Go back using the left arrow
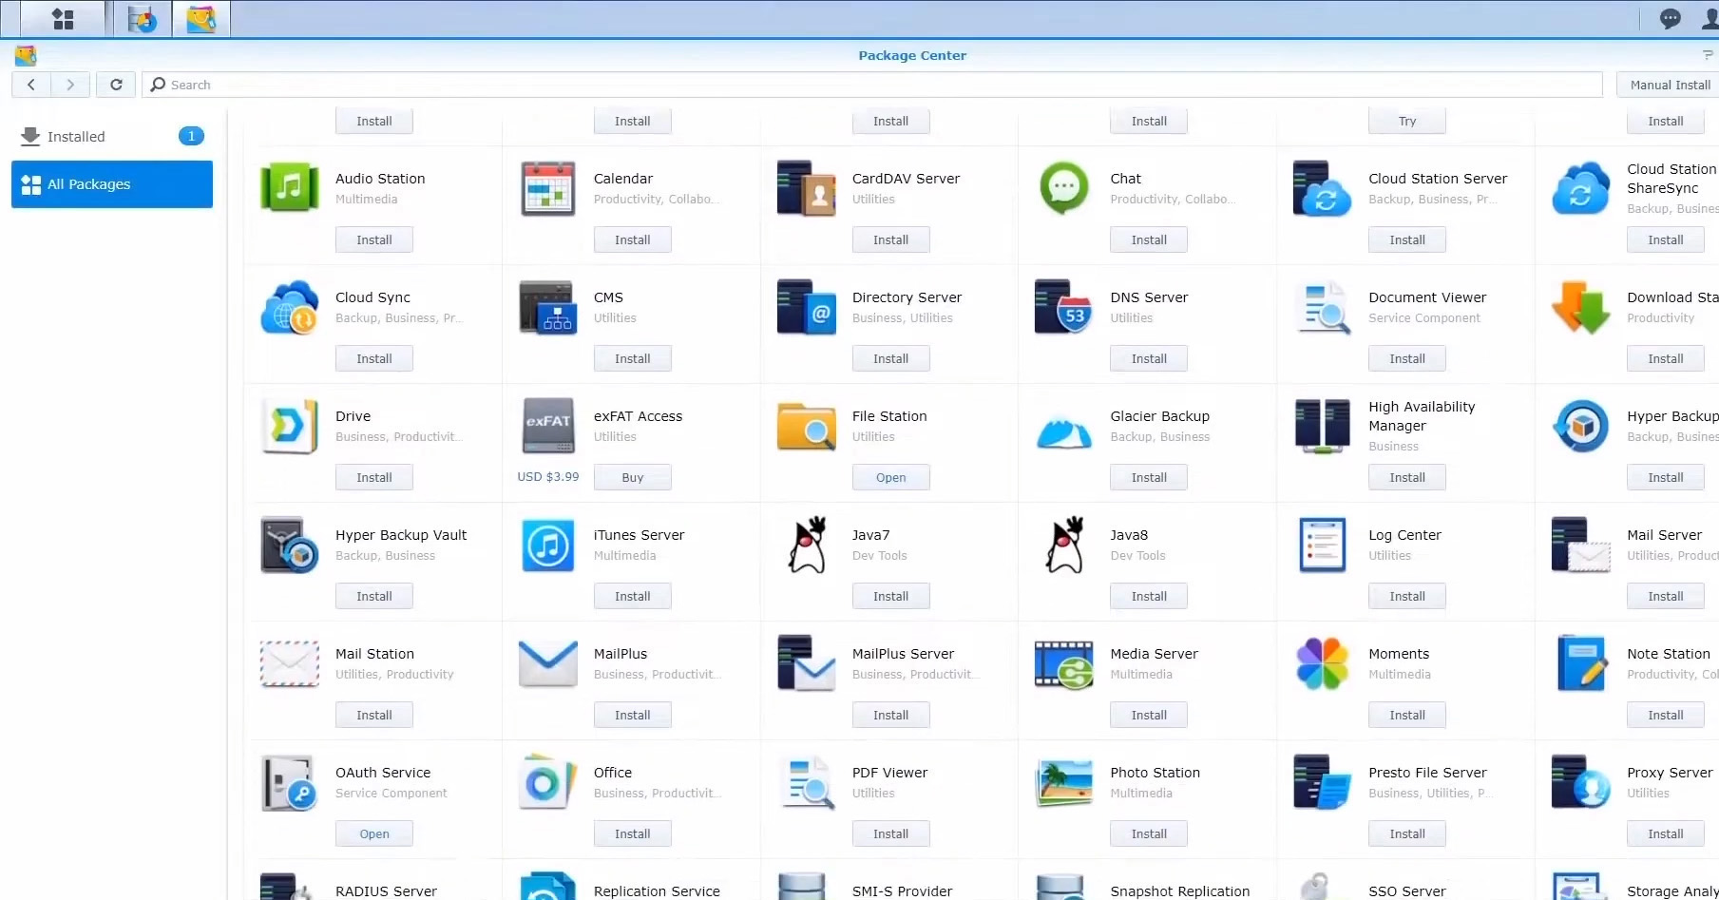The width and height of the screenshot is (1719, 900). click(31, 85)
